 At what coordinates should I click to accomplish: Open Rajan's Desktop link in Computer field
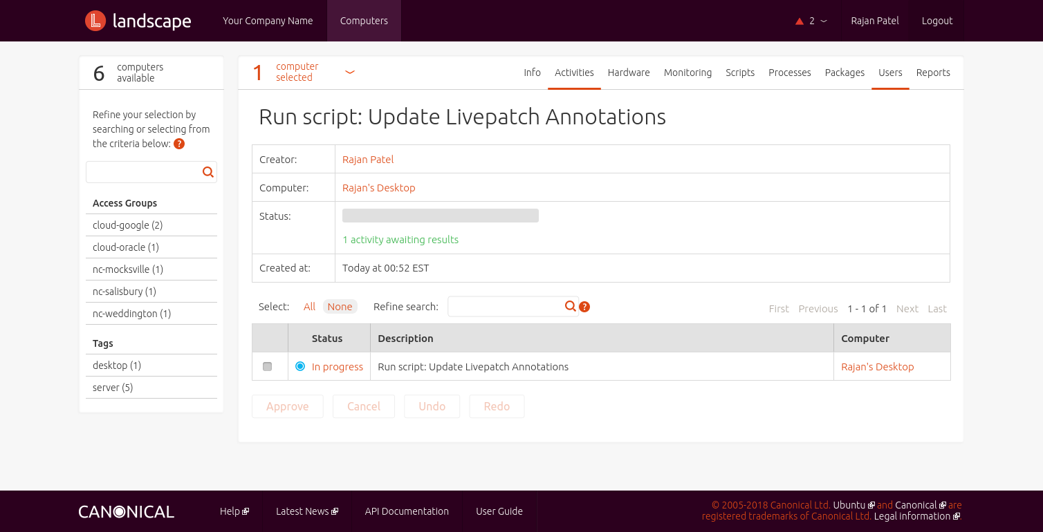pyautogui.click(x=379, y=188)
